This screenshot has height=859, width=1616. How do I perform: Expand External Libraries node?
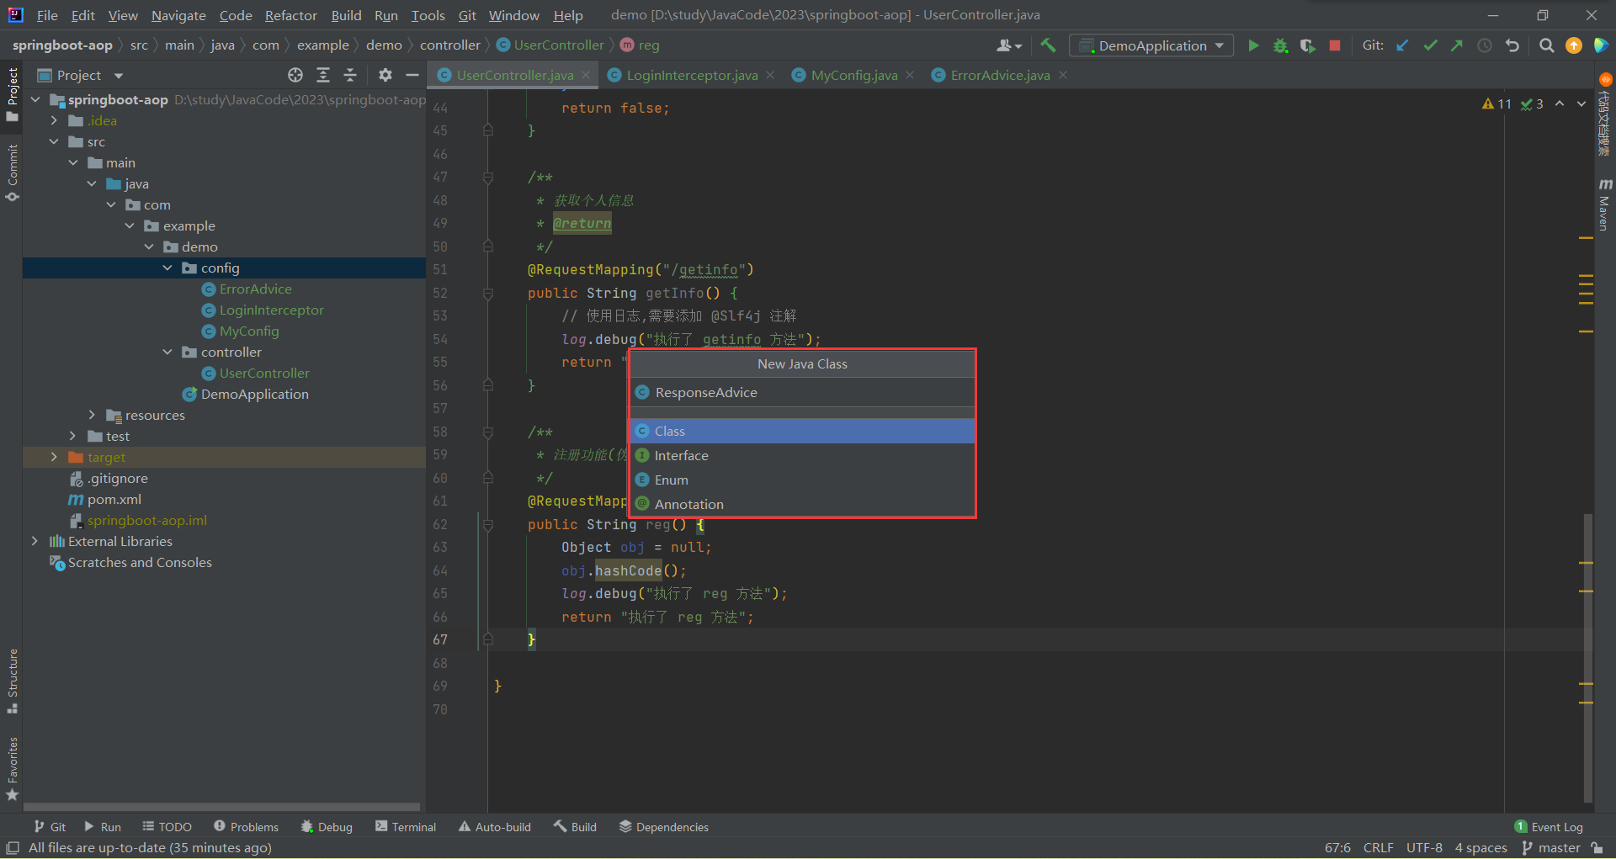[35, 541]
